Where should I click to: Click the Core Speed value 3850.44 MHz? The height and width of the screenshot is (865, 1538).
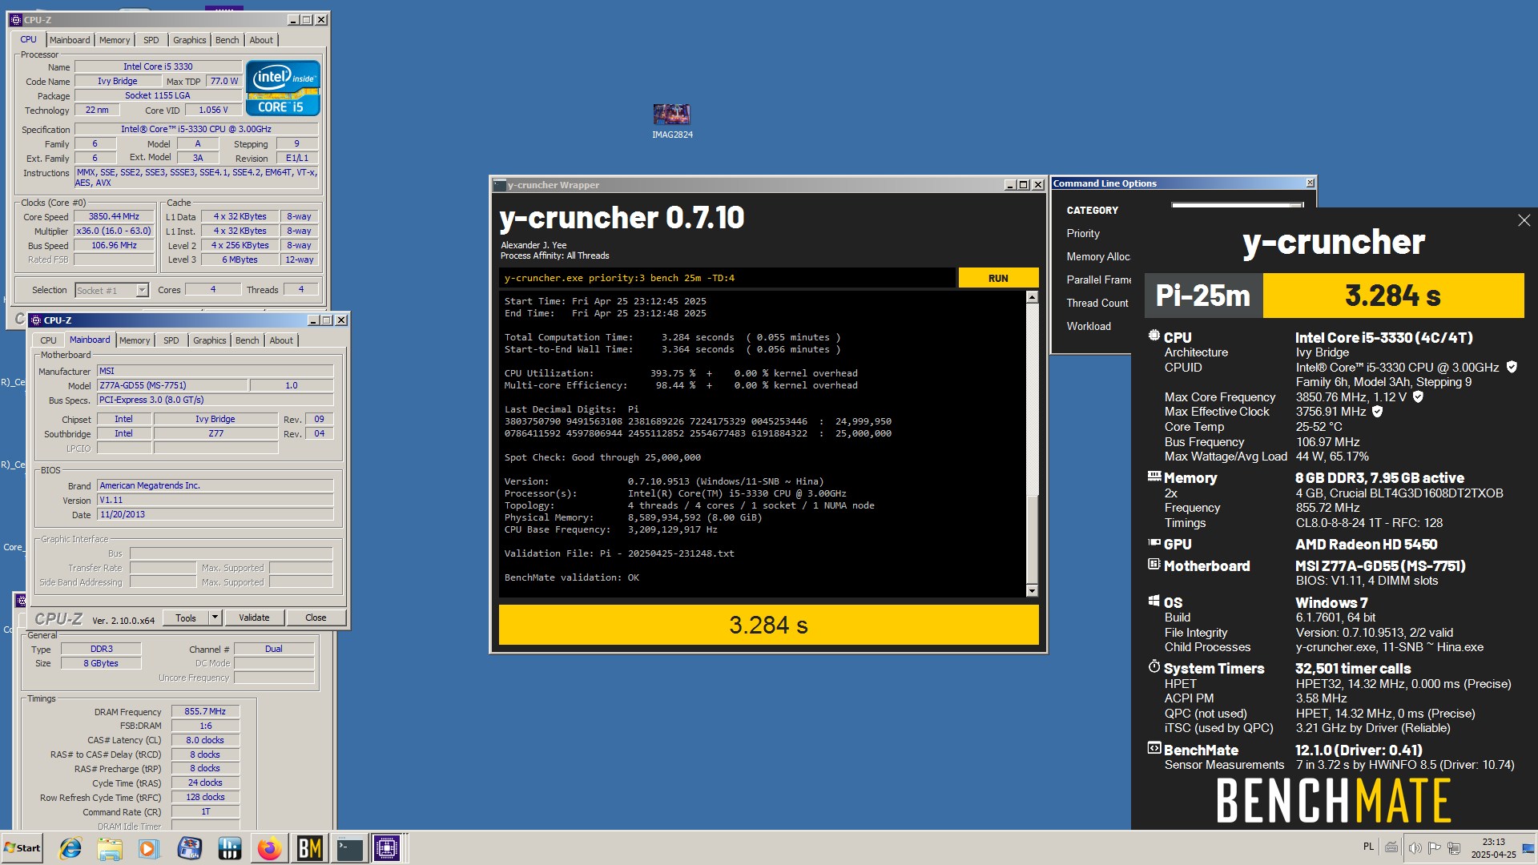coord(114,216)
